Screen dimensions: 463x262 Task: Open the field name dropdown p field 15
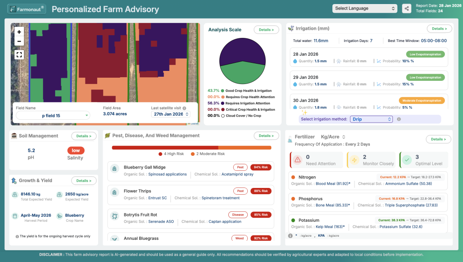(53, 115)
